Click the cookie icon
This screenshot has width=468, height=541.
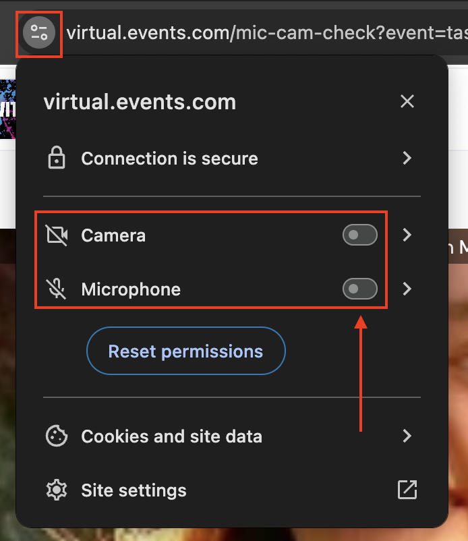point(57,436)
